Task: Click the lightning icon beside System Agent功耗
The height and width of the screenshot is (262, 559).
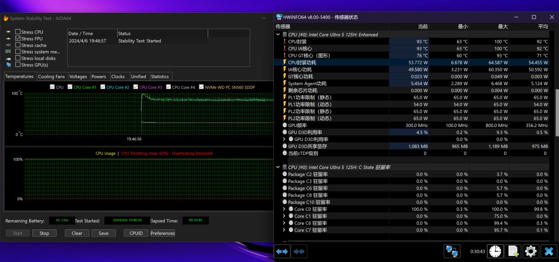Action: tap(285, 83)
